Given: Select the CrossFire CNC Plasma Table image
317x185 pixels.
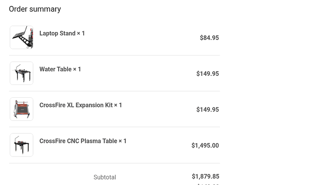Looking at the screenshot, I should coord(22,145).
